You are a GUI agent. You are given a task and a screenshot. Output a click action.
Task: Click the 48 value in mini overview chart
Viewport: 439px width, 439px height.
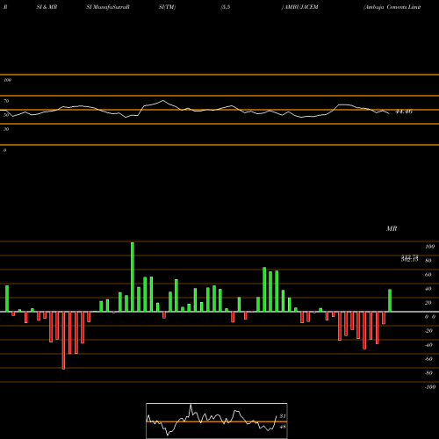tap(283, 427)
